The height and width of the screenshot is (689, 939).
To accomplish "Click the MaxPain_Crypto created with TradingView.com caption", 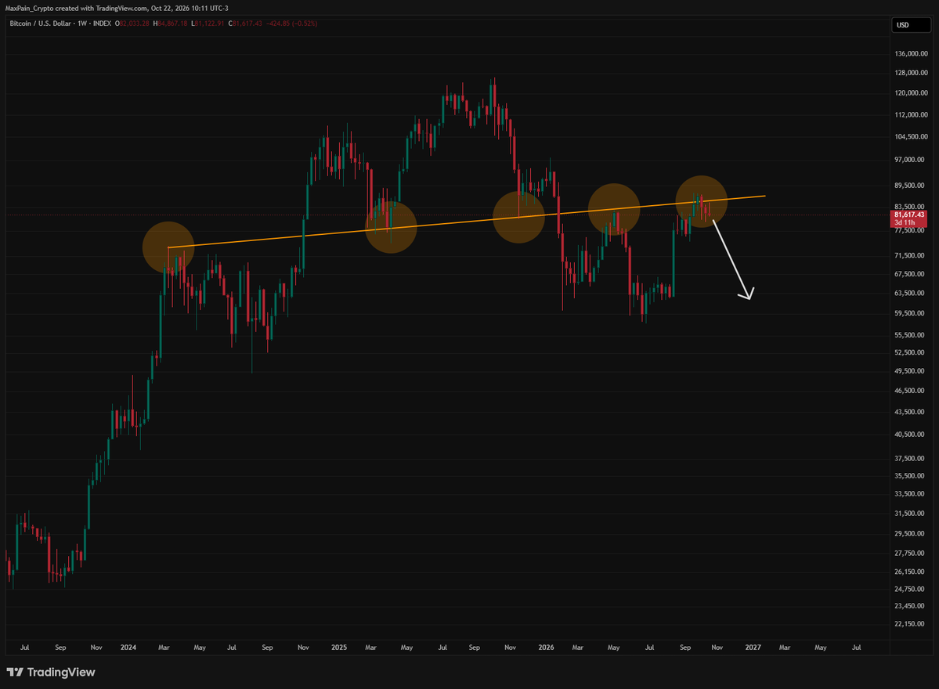I will click(x=117, y=9).
